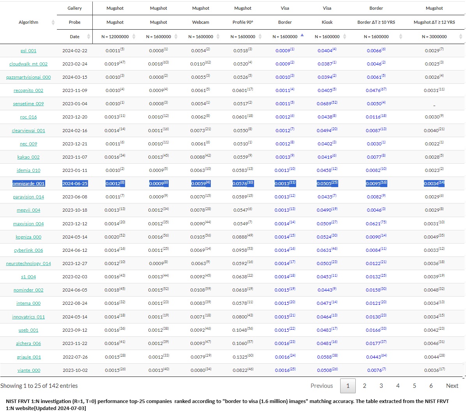Toggle sort on Visa Border column arrow
The height and width of the screenshot is (419, 466).
click(302, 36)
